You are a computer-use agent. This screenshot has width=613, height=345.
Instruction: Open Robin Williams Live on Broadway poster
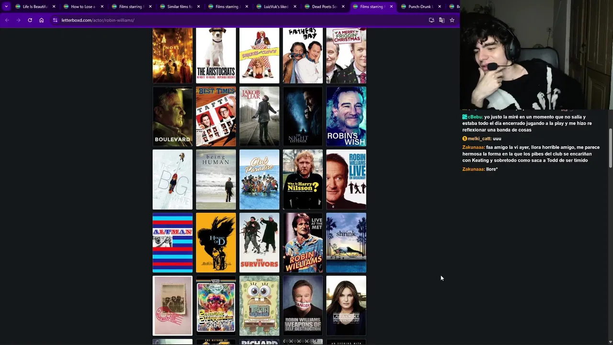[346, 180]
